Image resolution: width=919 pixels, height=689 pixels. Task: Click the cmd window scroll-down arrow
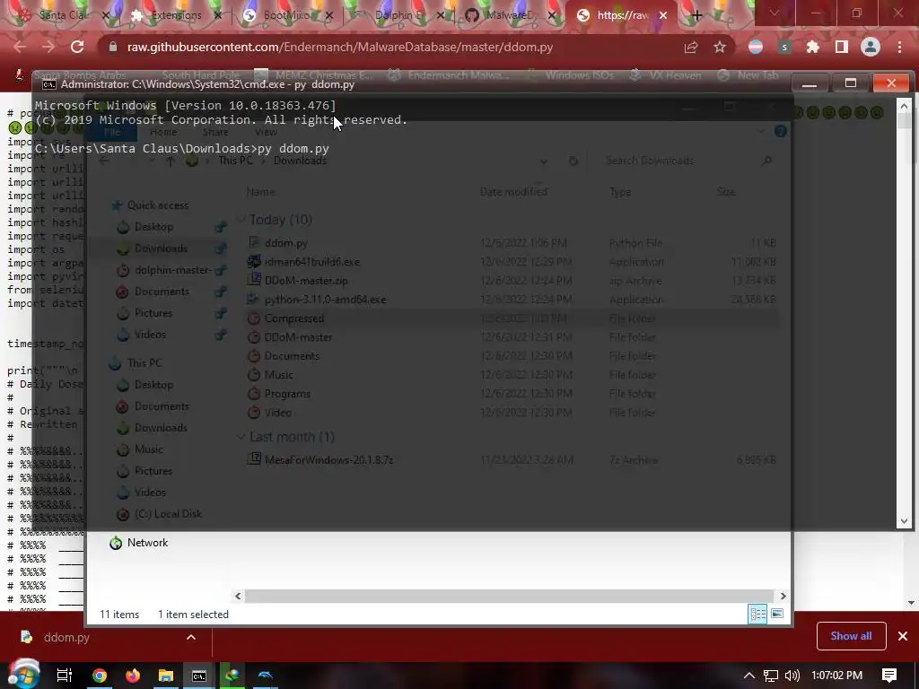coord(904,521)
